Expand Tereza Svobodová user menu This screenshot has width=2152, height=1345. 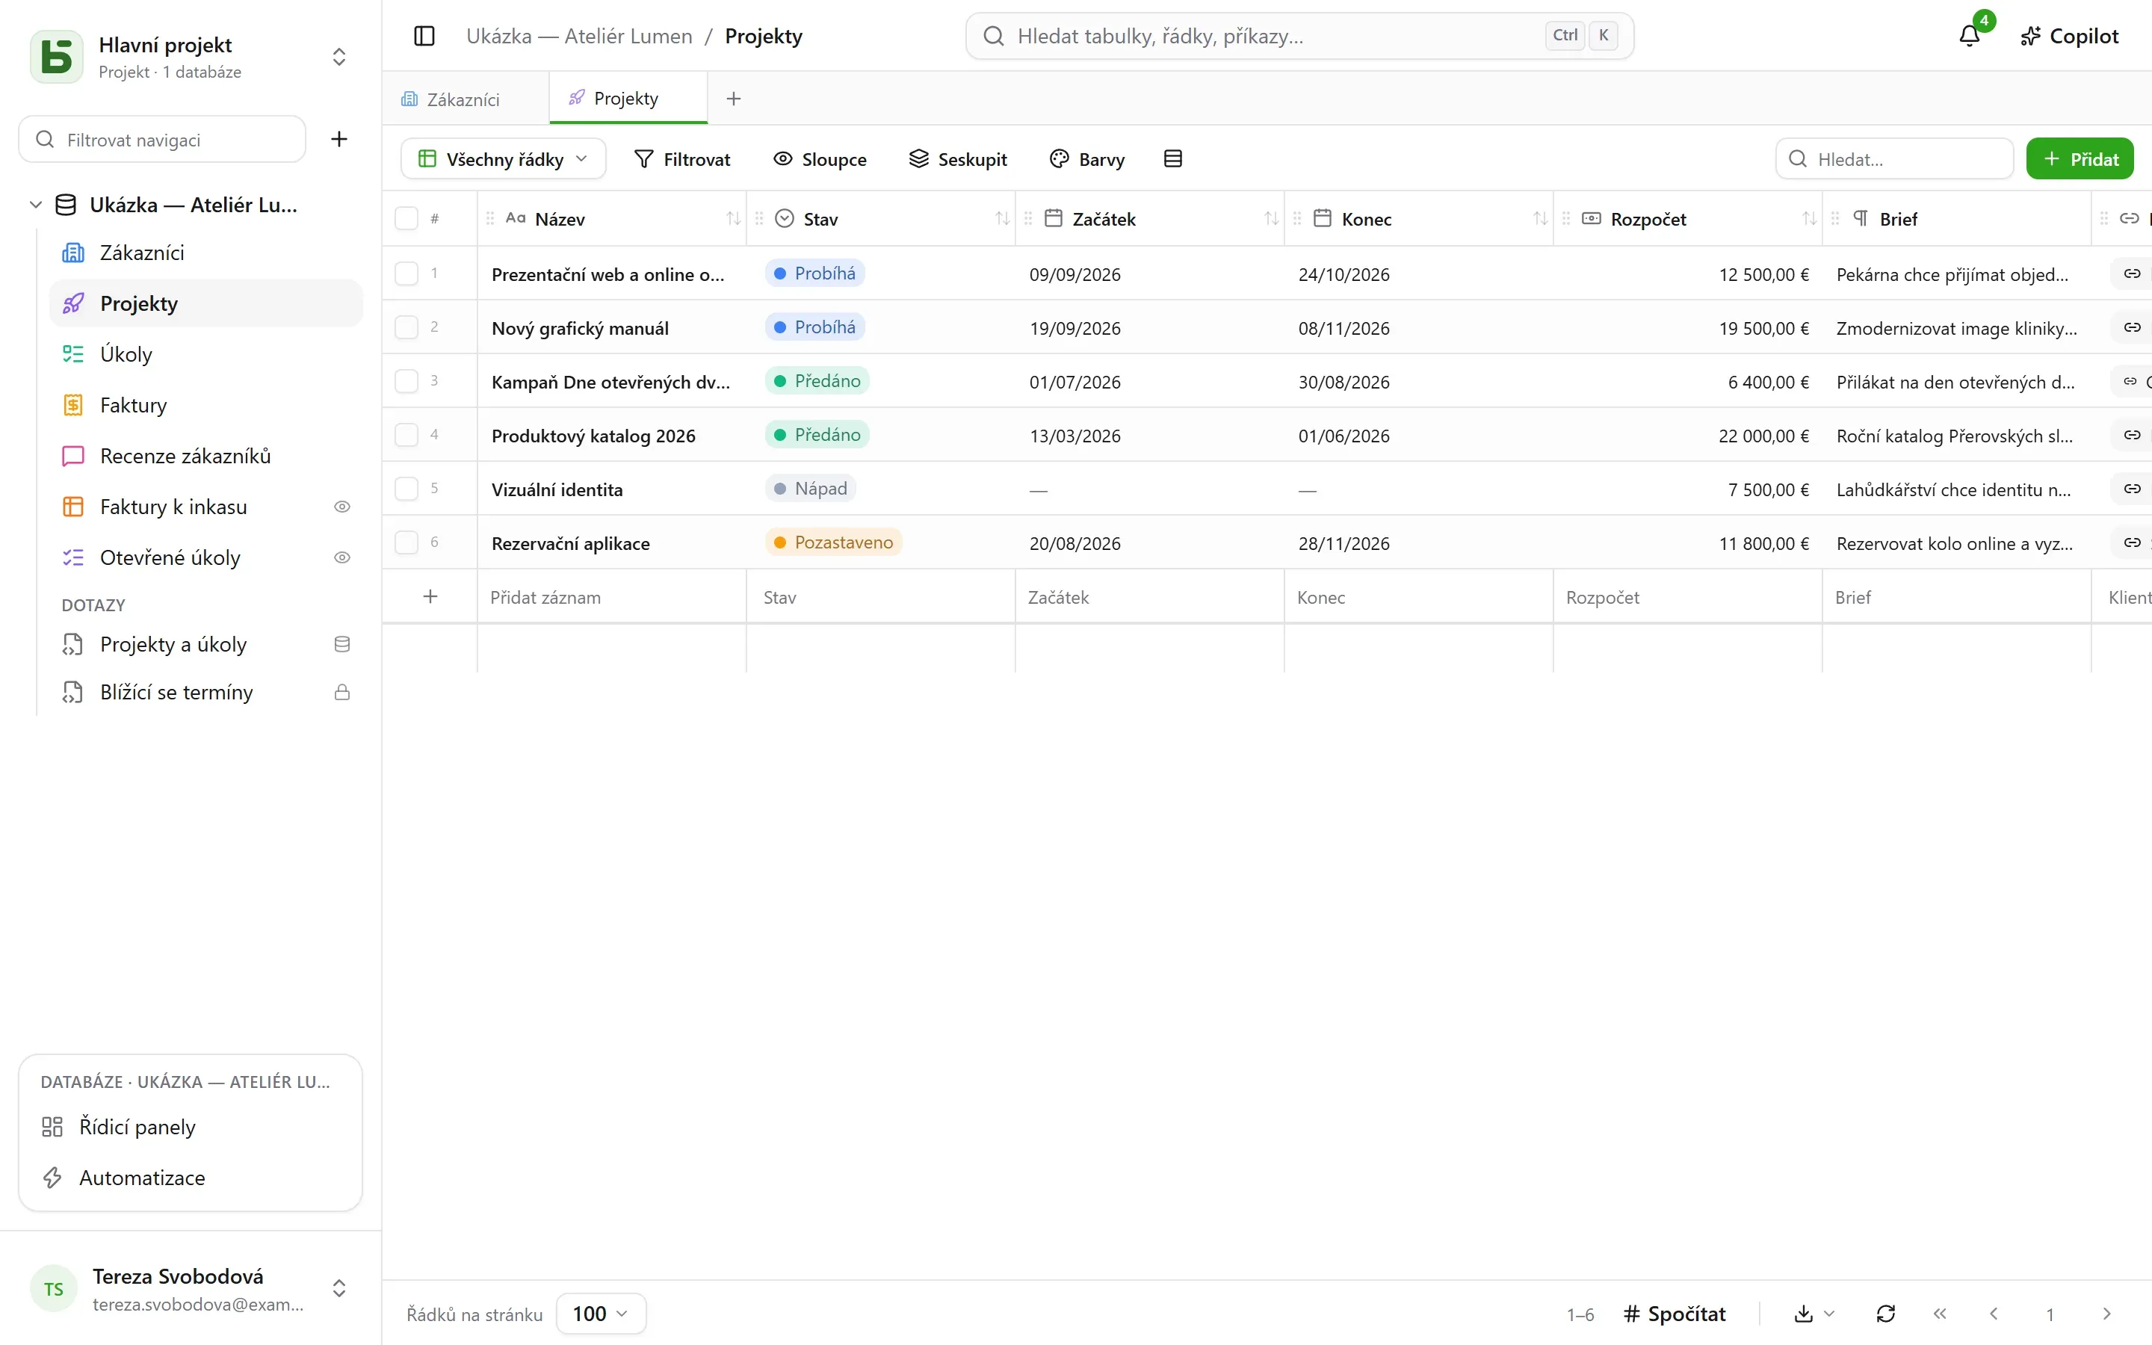coord(338,1288)
